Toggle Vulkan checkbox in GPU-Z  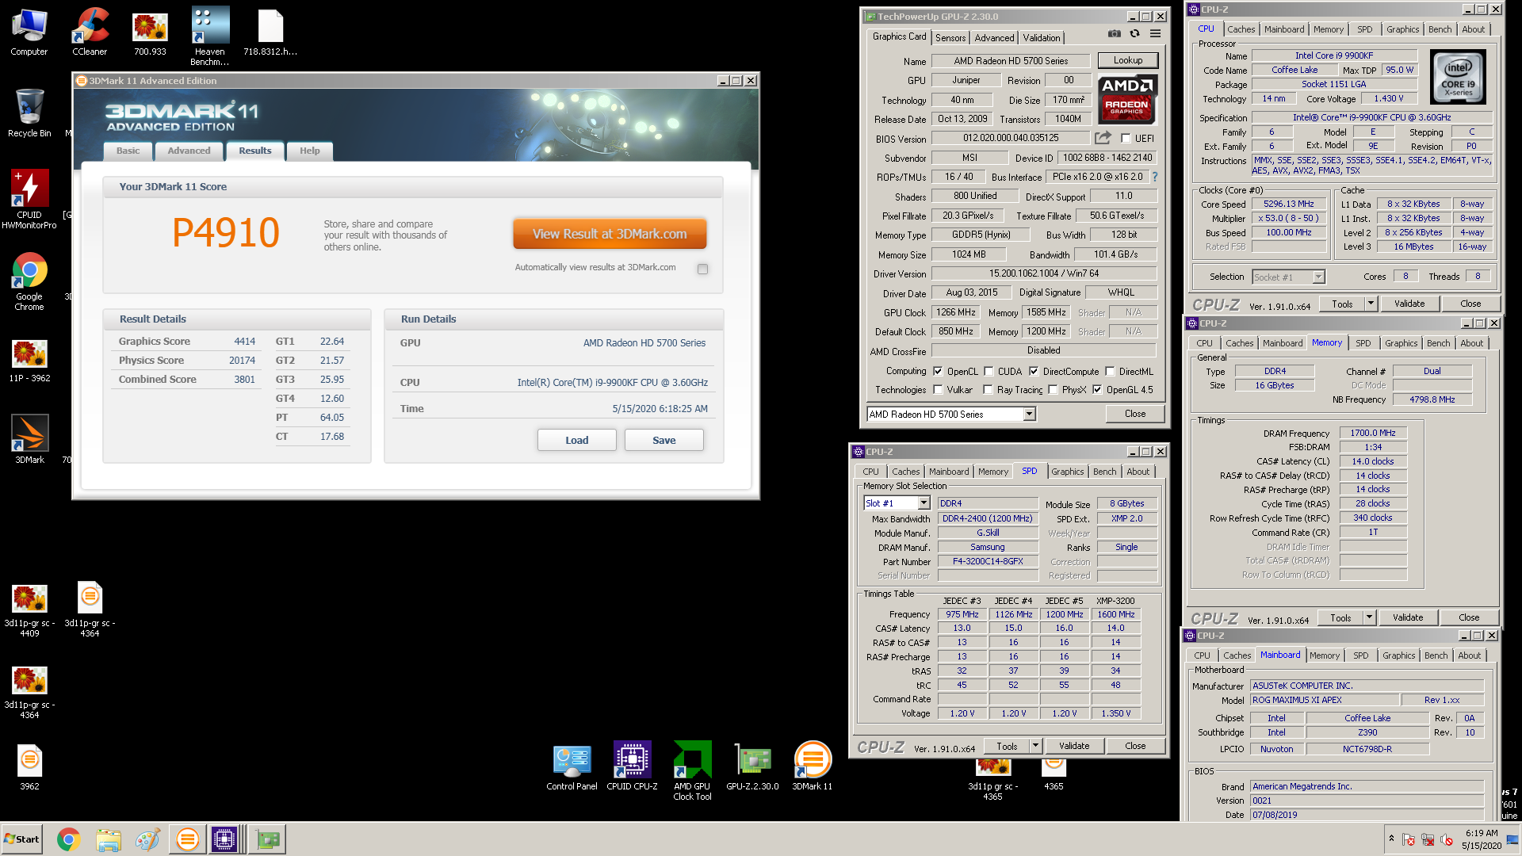click(938, 389)
